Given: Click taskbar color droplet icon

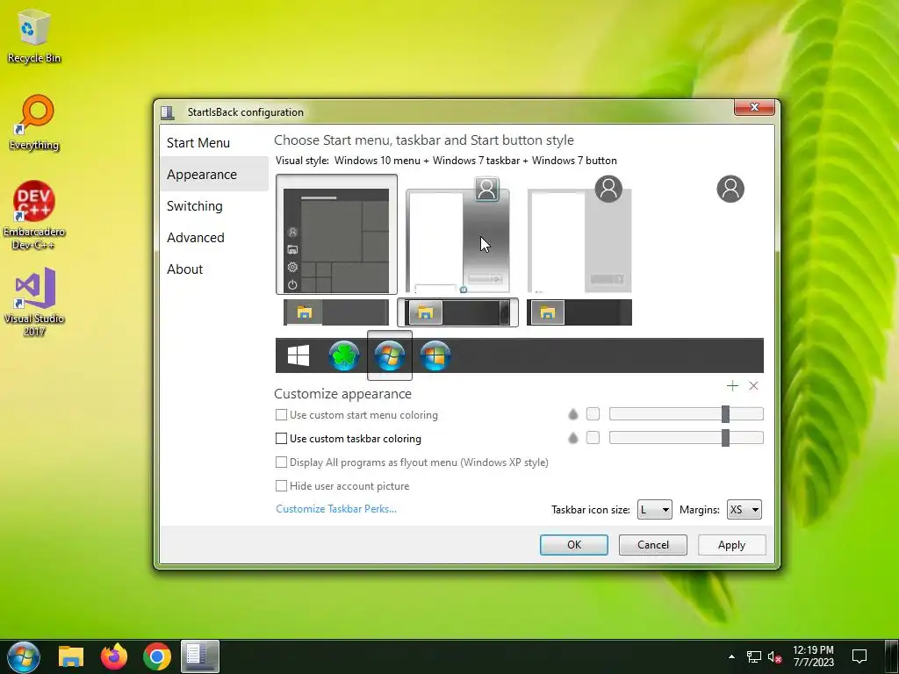Looking at the screenshot, I should [x=572, y=439].
